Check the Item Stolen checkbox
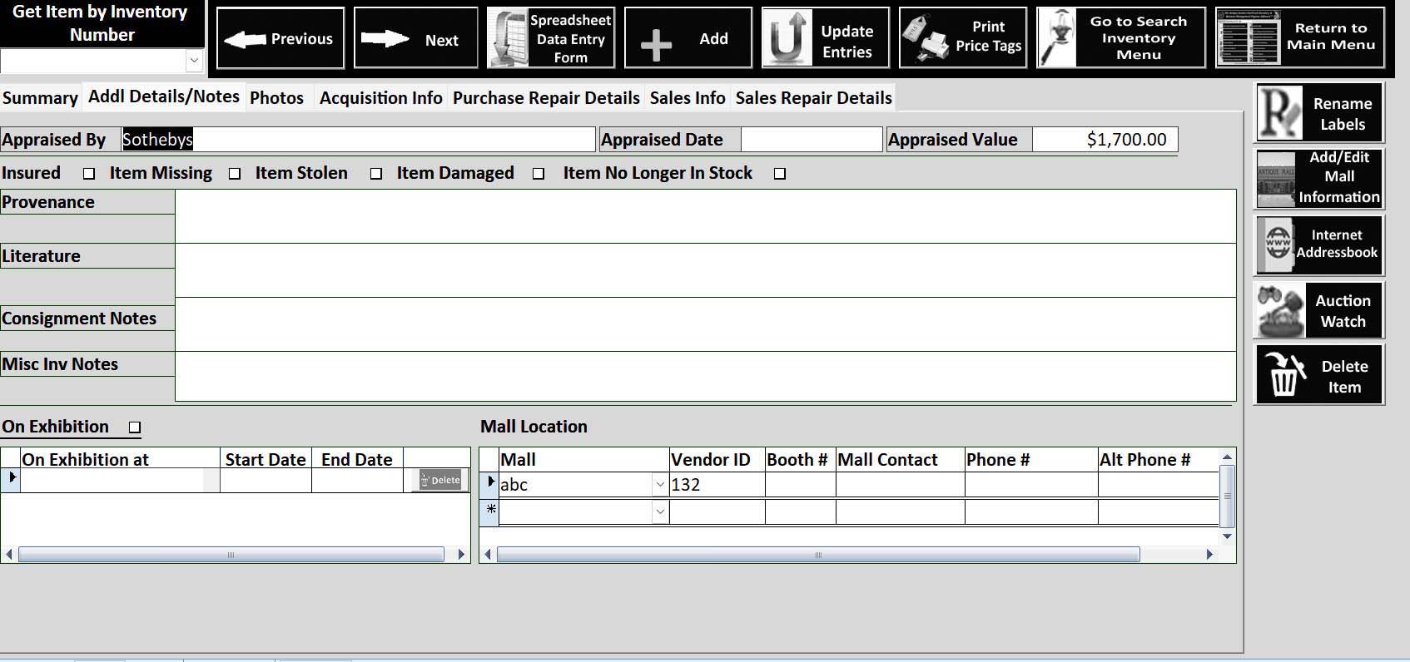 coord(376,174)
